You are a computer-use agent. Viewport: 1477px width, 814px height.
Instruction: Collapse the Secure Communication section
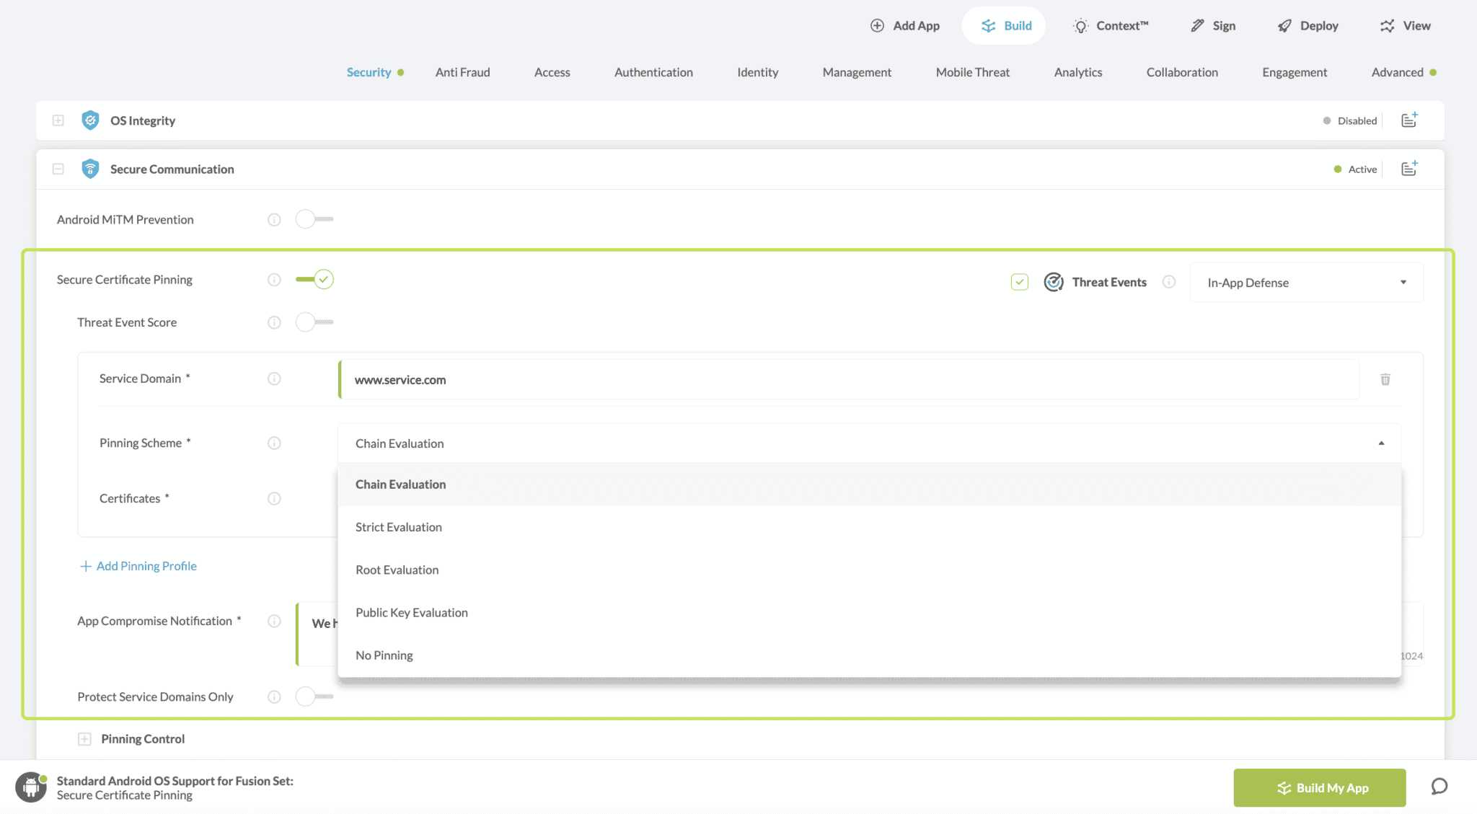tap(58, 169)
